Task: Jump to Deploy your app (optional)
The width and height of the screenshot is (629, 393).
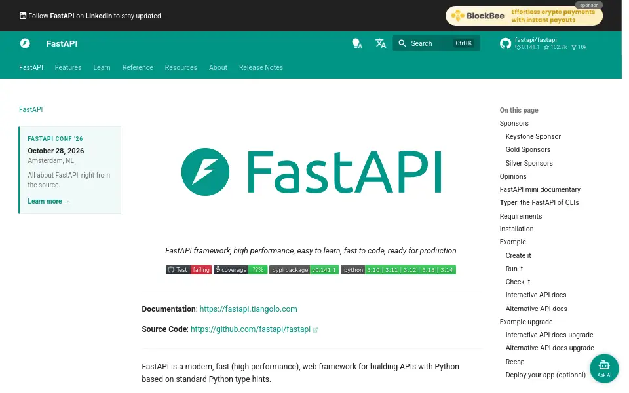Action: click(x=546, y=375)
